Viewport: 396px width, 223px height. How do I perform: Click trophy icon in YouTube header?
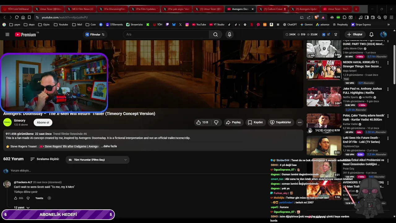tap(336, 34)
